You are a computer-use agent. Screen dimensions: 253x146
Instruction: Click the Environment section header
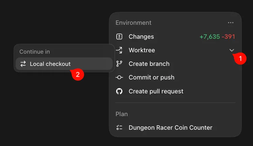(x=133, y=23)
